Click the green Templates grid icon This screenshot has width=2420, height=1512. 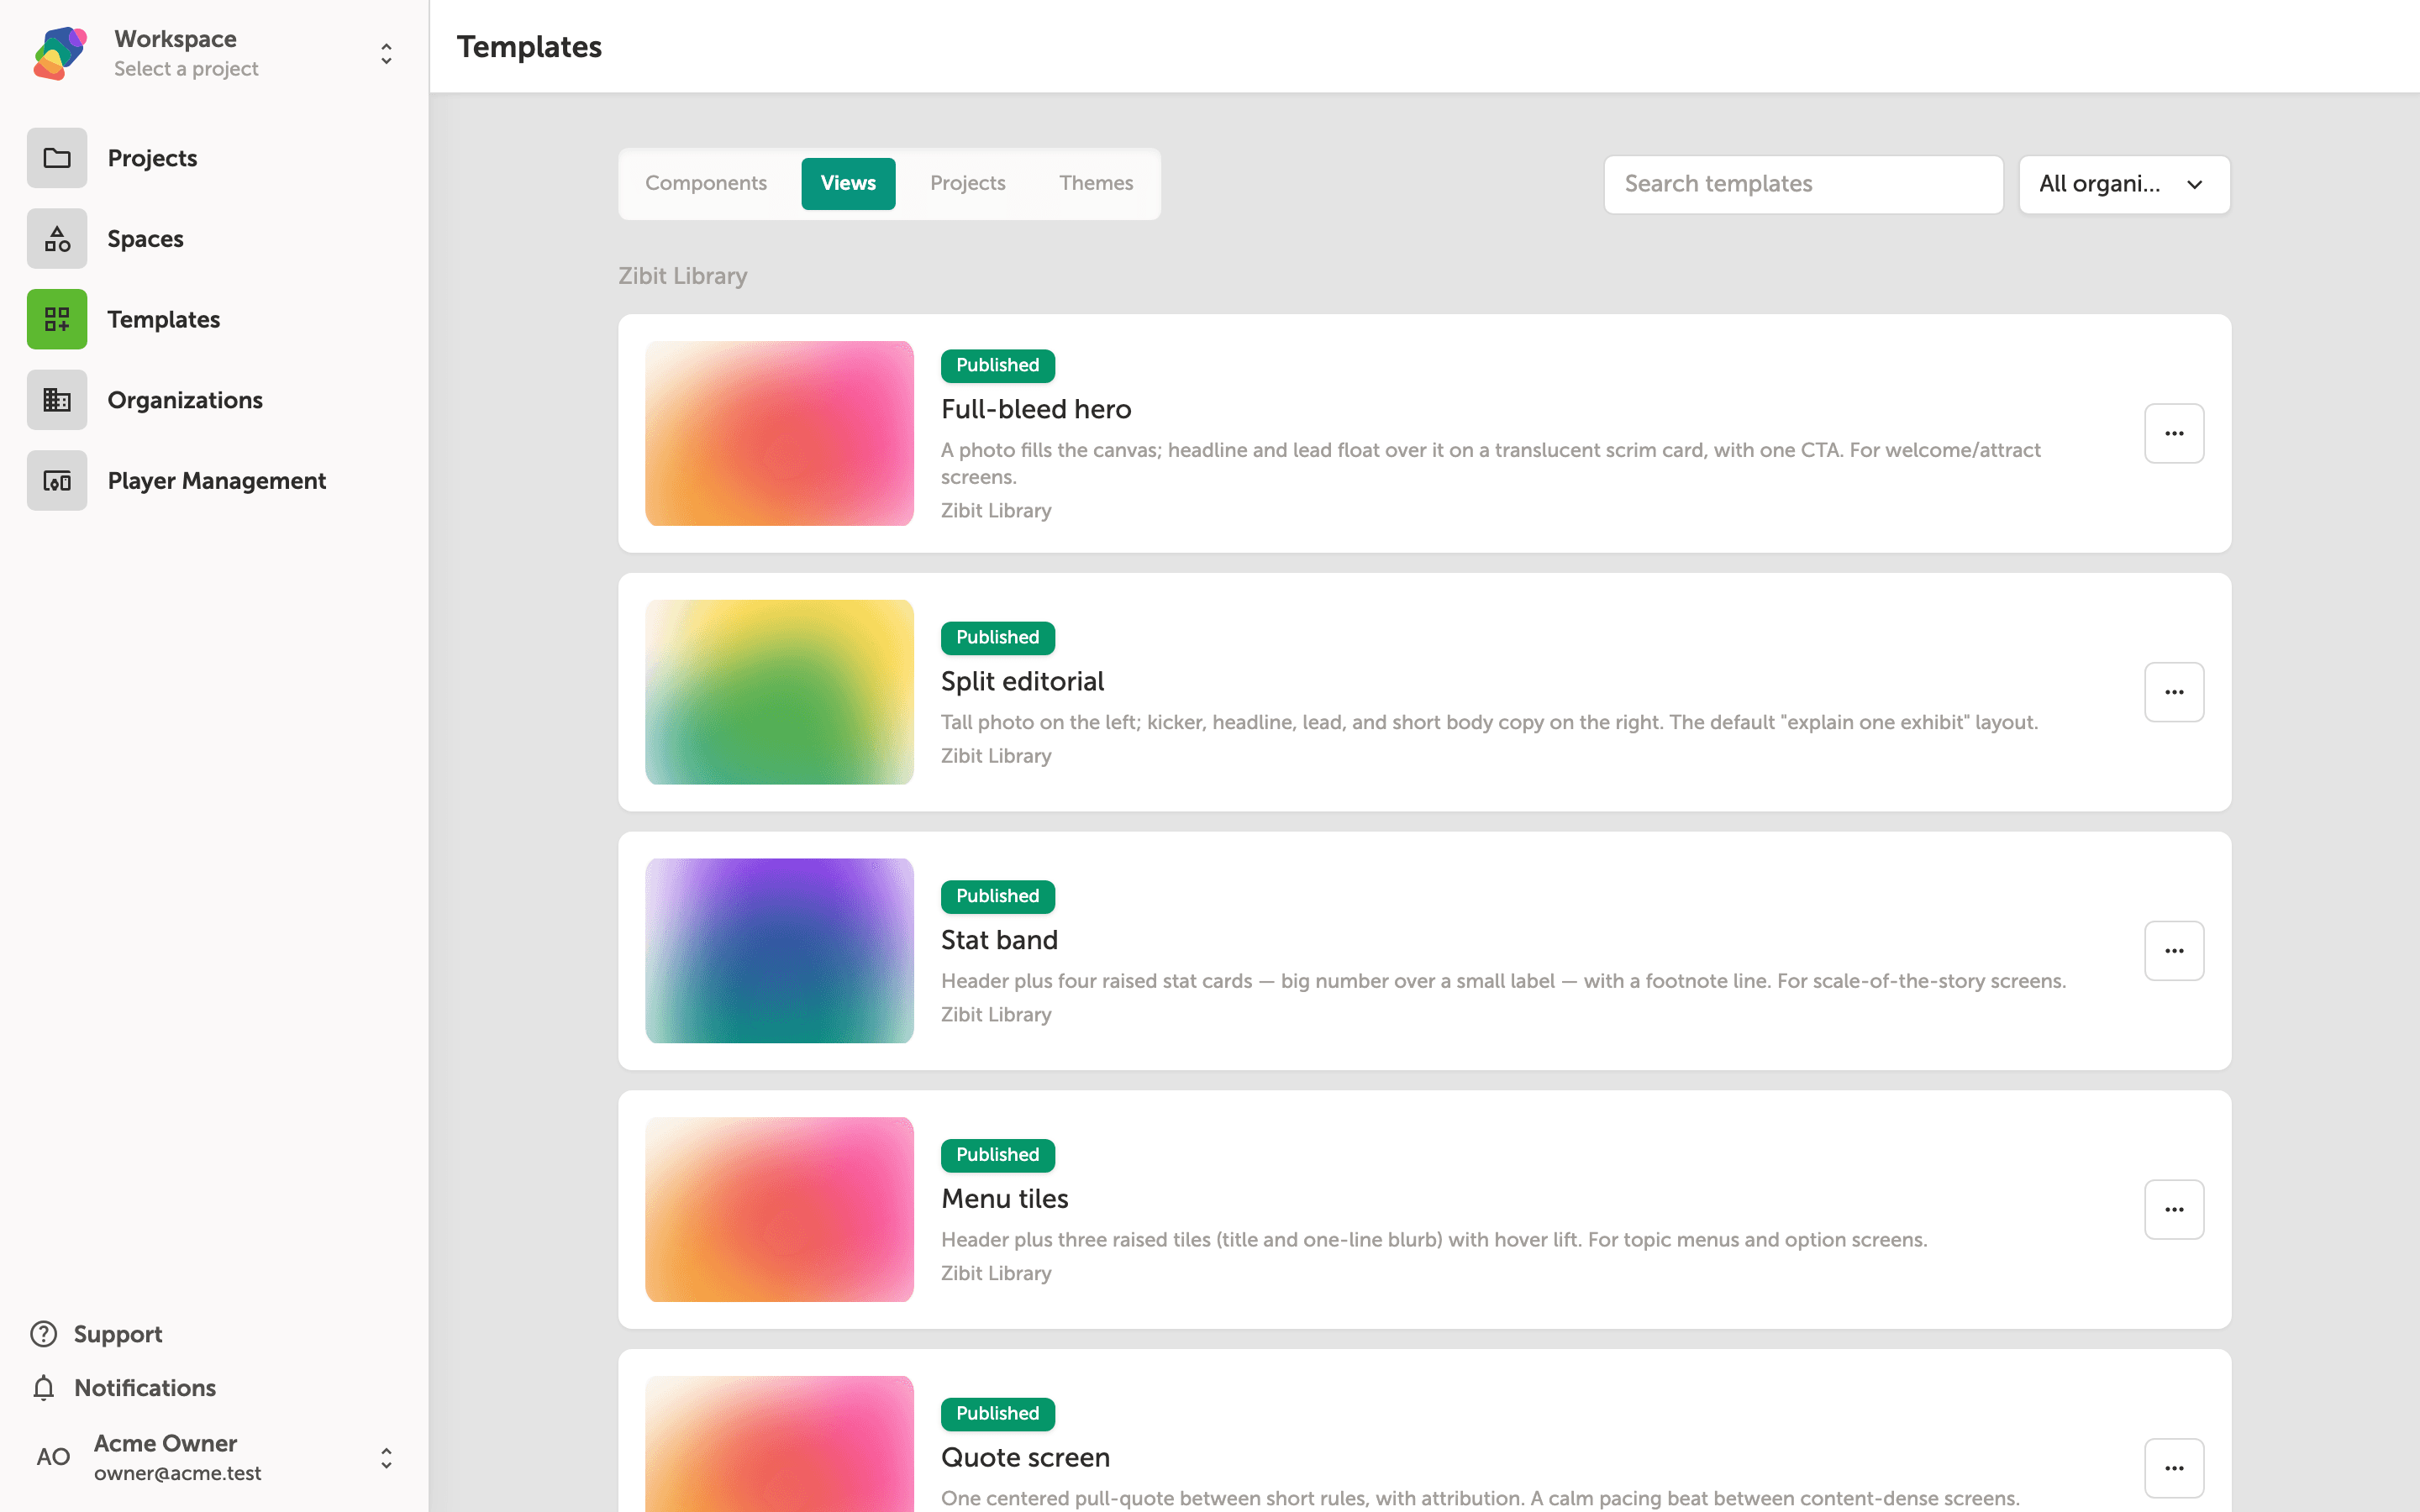point(57,319)
